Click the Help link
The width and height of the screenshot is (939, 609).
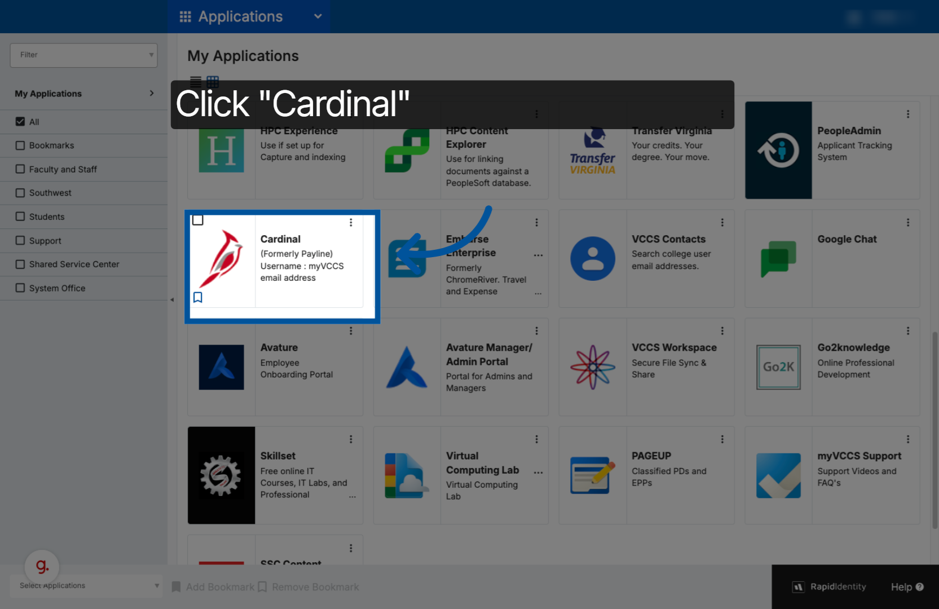tap(906, 587)
